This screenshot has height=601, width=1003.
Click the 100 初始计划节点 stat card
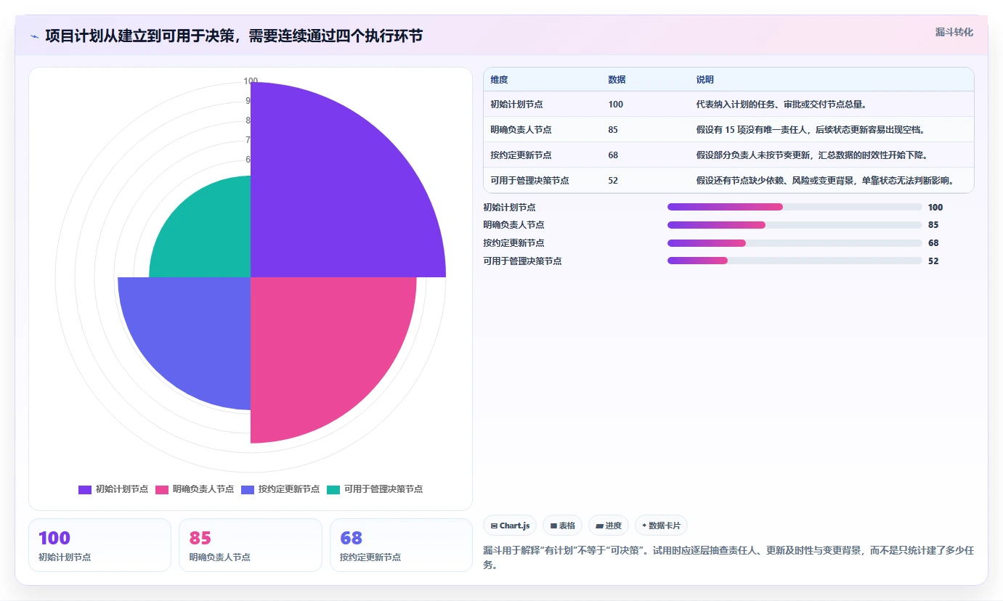tap(100, 545)
